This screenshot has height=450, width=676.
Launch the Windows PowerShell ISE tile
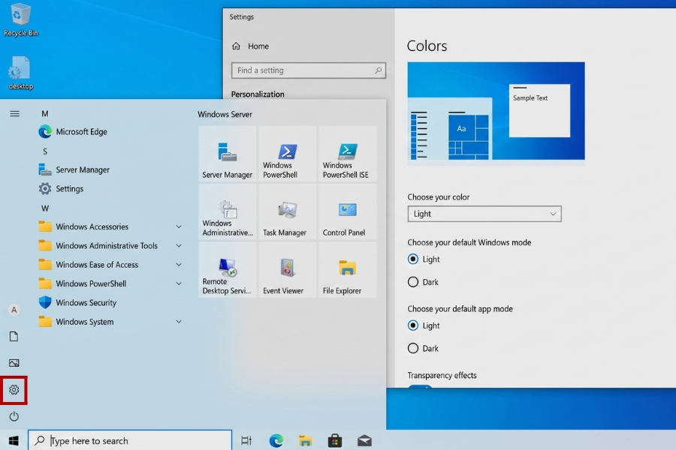347,154
